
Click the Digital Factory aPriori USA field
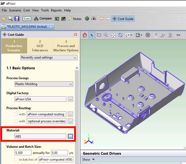point(40,99)
